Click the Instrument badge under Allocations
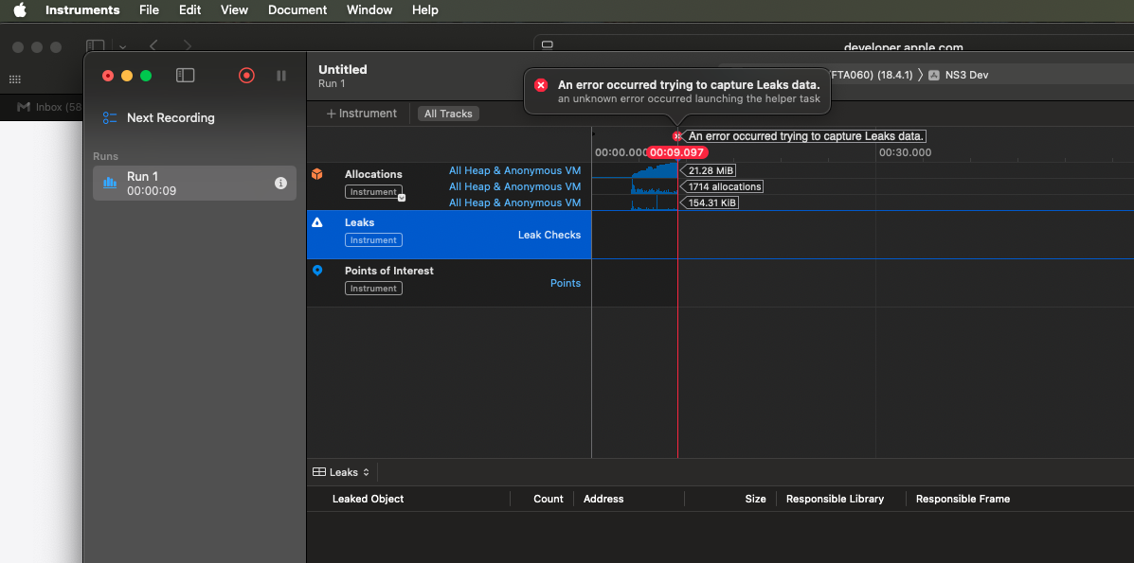This screenshot has width=1134, height=563. 373,192
